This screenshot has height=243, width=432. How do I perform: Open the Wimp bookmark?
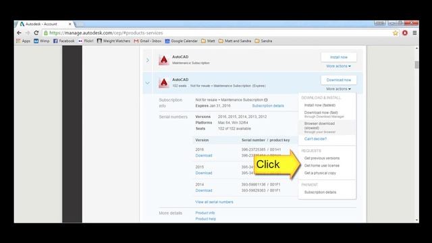(x=42, y=40)
